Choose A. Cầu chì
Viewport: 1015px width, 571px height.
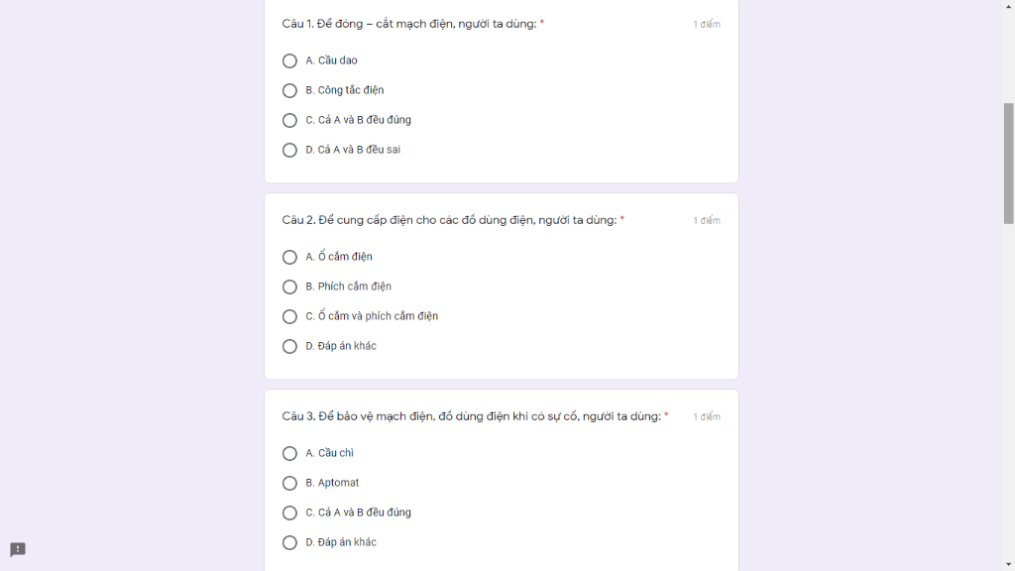click(289, 453)
